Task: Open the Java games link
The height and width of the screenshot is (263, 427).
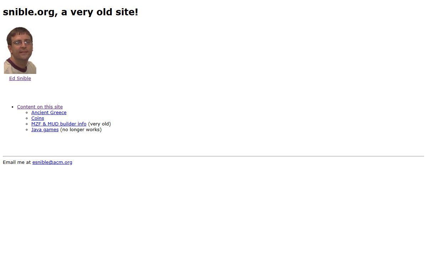Action: click(x=45, y=130)
